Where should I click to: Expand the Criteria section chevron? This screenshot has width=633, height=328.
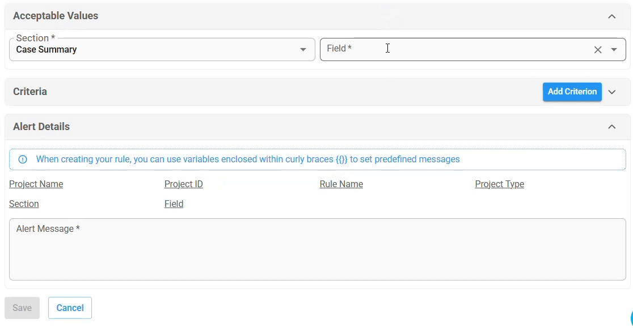(612, 92)
